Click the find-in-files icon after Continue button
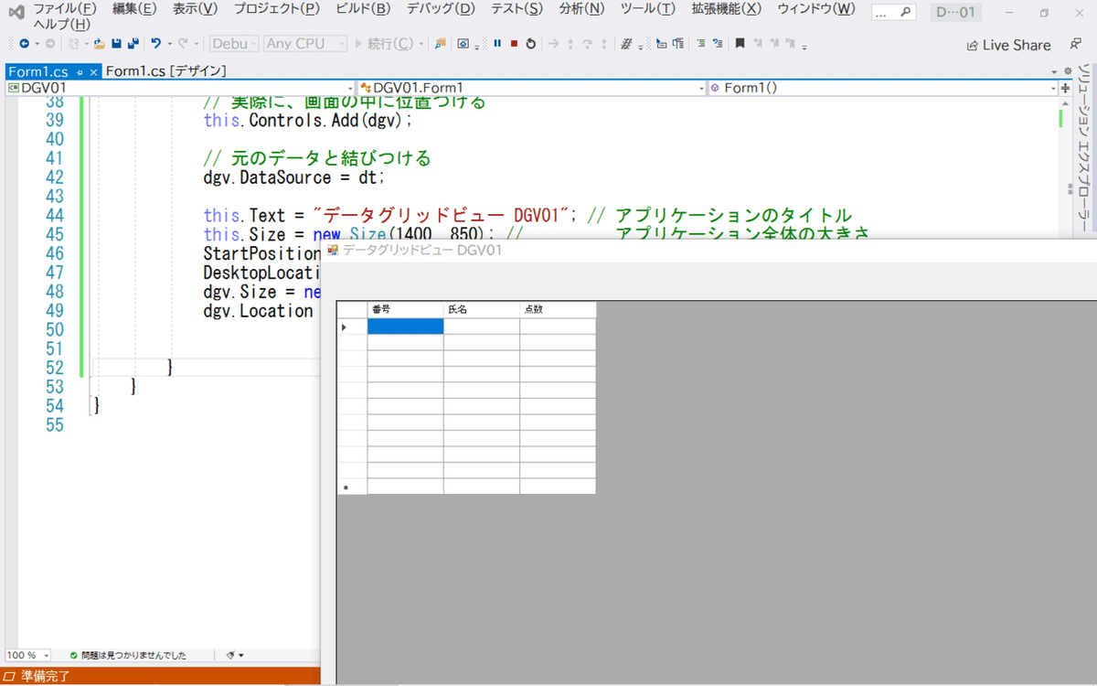The height and width of the screenshot is (686, 1097). click(x=441, y=44)
